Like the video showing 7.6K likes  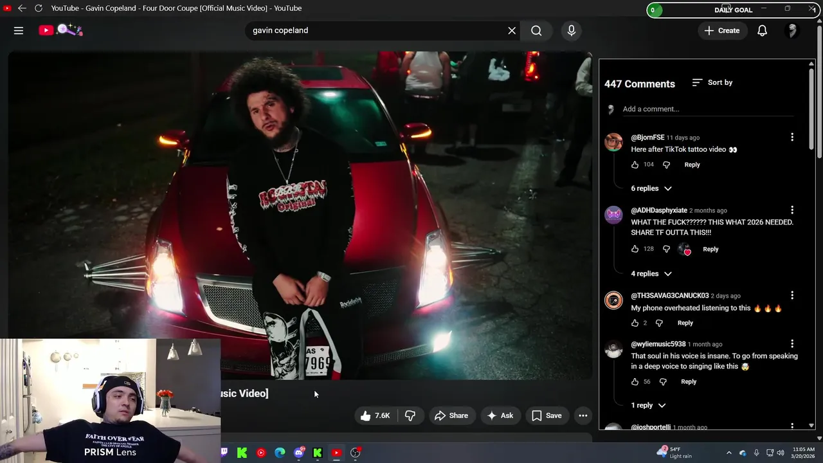coord(375,415)
